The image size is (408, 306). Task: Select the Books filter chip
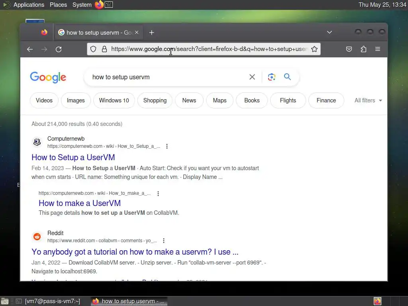[252, 100]
